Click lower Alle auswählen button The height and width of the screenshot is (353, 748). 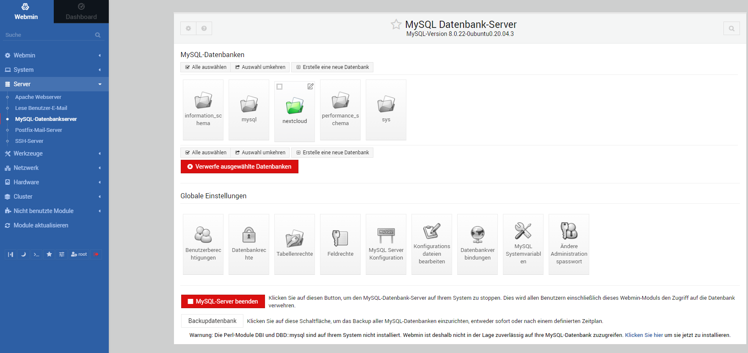point(205,153)
